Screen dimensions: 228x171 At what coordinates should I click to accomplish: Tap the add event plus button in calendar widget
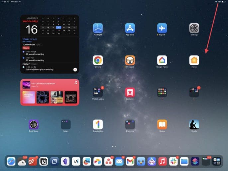[75, 70]
